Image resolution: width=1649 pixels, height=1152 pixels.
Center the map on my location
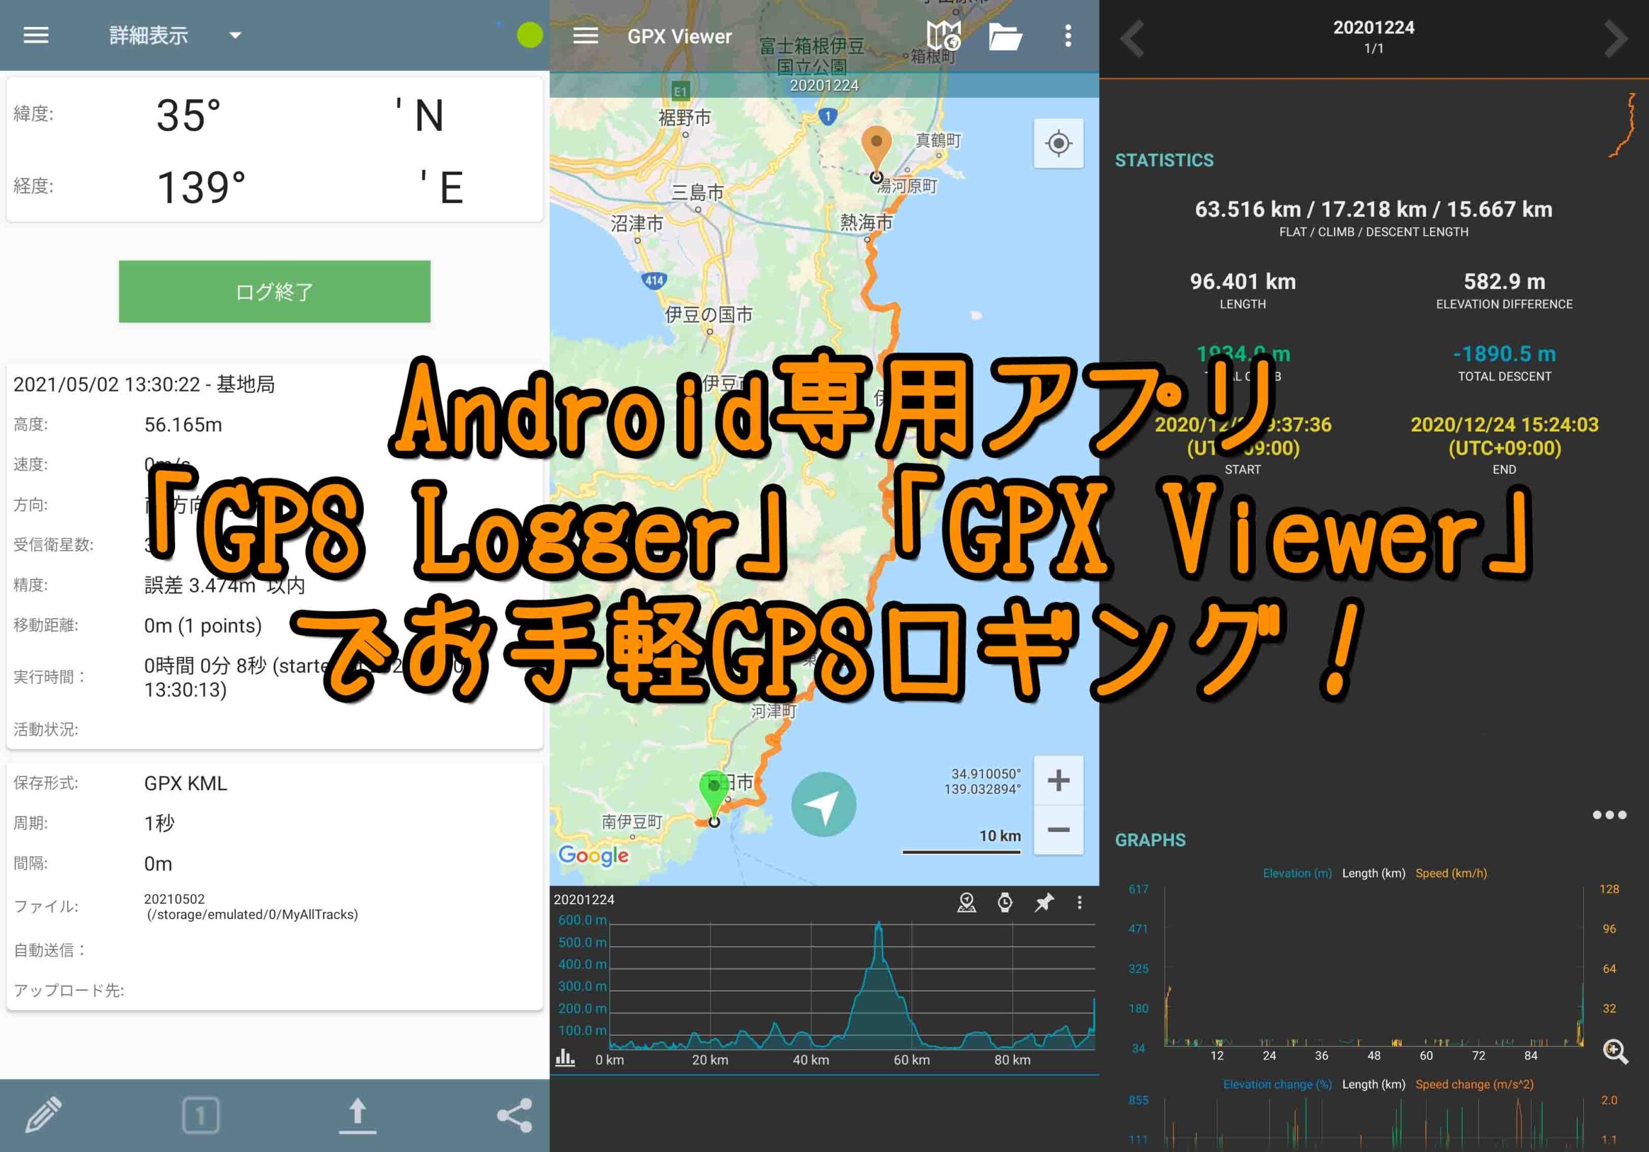click(1058, 144)
